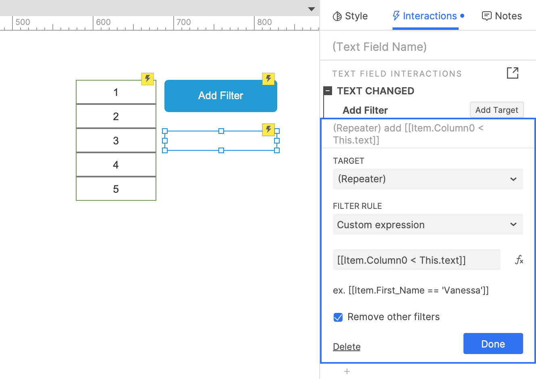Switch to the Style tab
This screenshot has height=379, width=536.
[350, 16]
